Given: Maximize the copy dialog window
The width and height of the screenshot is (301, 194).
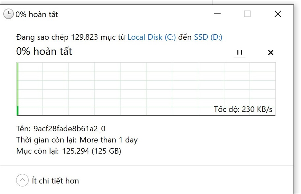Looking at the screenshot, I should coord(247,14).
